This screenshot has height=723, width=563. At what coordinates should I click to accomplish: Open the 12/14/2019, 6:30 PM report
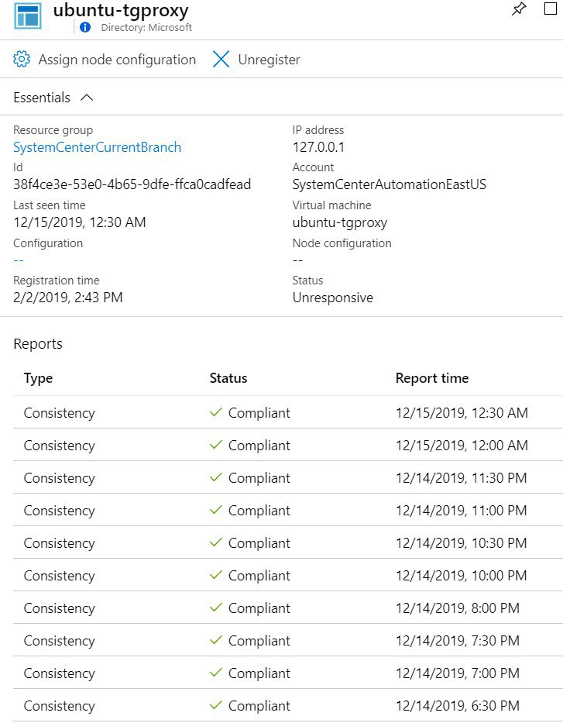[288, 705]
